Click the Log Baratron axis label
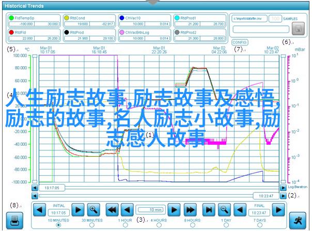This screenshot has width=312, height=231. (x=298, y=187)
